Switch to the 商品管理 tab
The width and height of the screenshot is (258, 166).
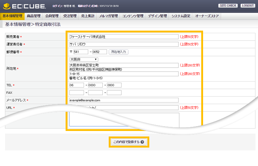(35, 16)
